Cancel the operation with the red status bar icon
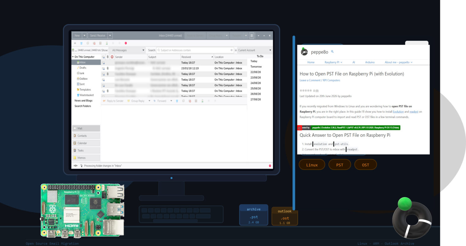466x246 pixels. 270,166
